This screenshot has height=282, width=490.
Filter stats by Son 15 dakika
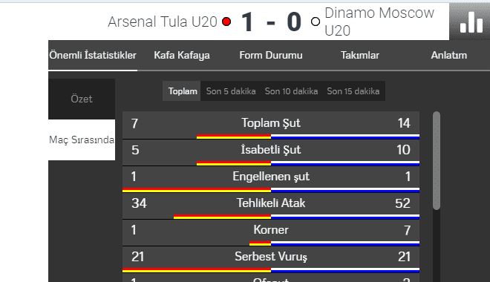pos(353,91)
